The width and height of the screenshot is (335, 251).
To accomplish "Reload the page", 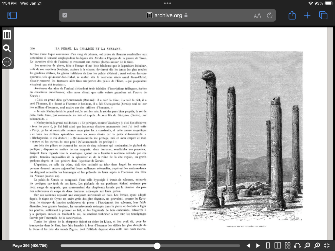I will (270, 15).
